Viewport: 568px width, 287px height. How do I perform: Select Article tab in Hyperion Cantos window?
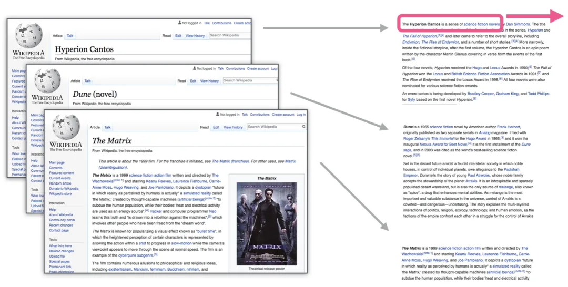[x=58, y=36]
